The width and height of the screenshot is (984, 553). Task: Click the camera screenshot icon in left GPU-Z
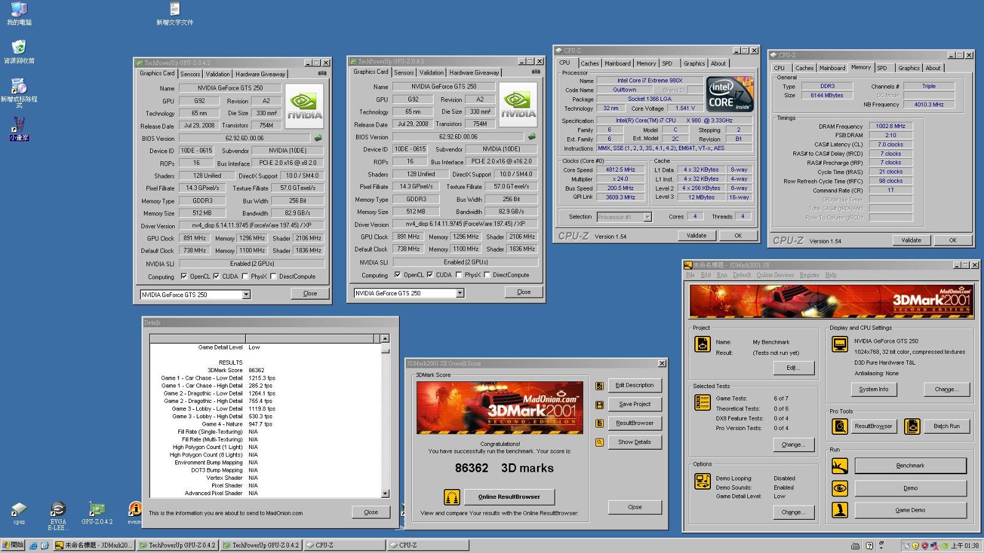[322, 73]
